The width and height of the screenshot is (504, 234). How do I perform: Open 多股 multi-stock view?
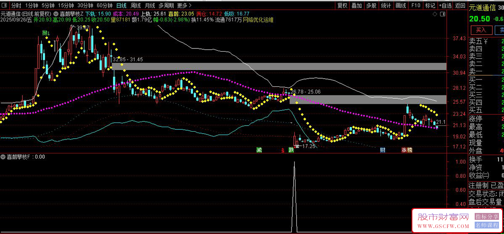(371, 5)
